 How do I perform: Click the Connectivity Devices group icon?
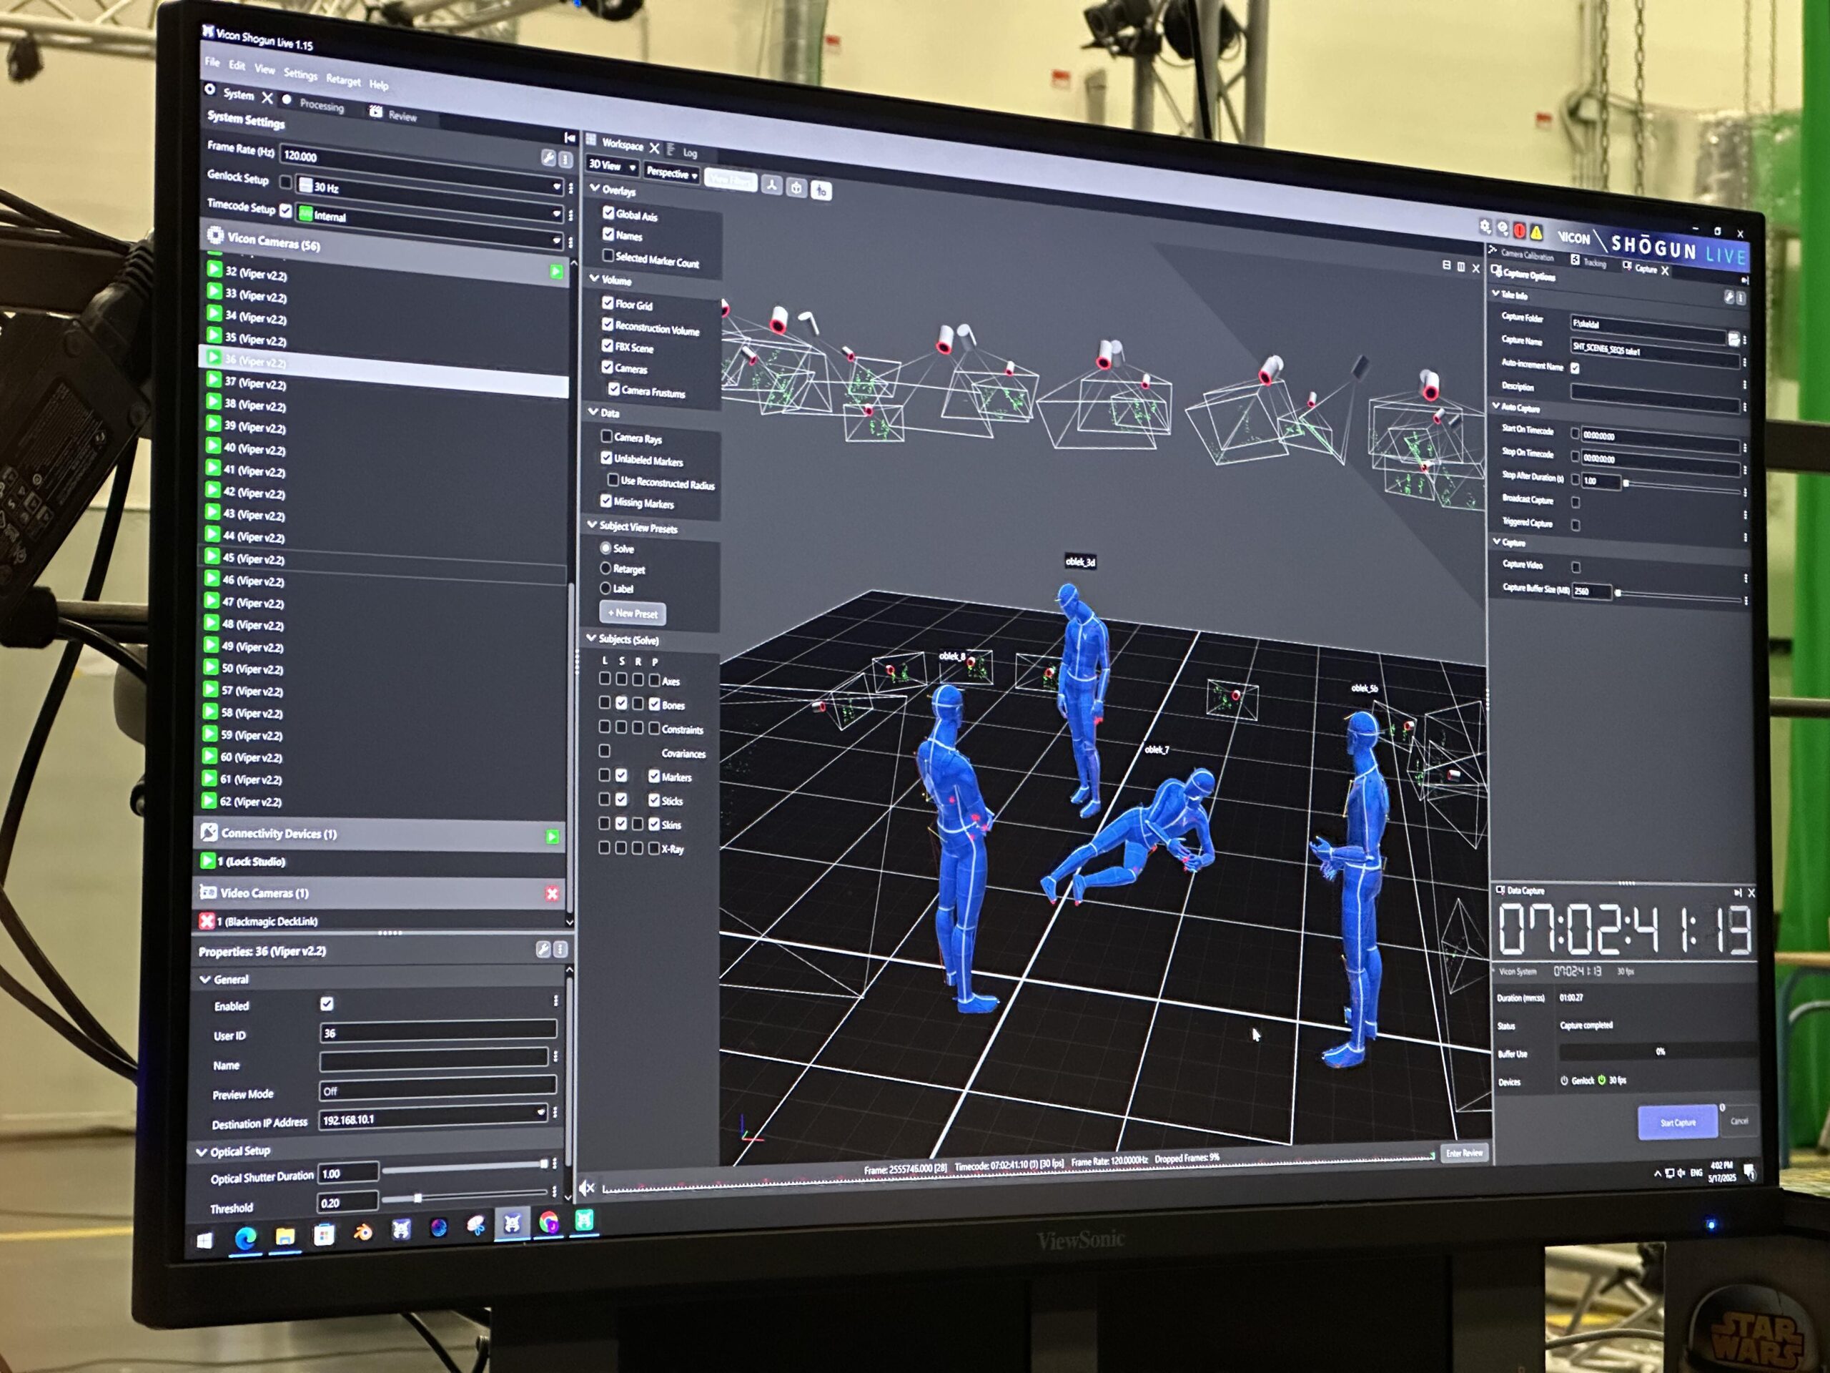(209, 832)
